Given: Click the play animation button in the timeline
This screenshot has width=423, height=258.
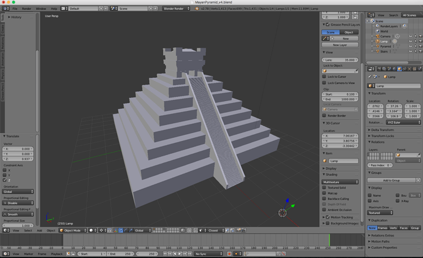Looking at the screenshot, I should (x=180, y=254).
